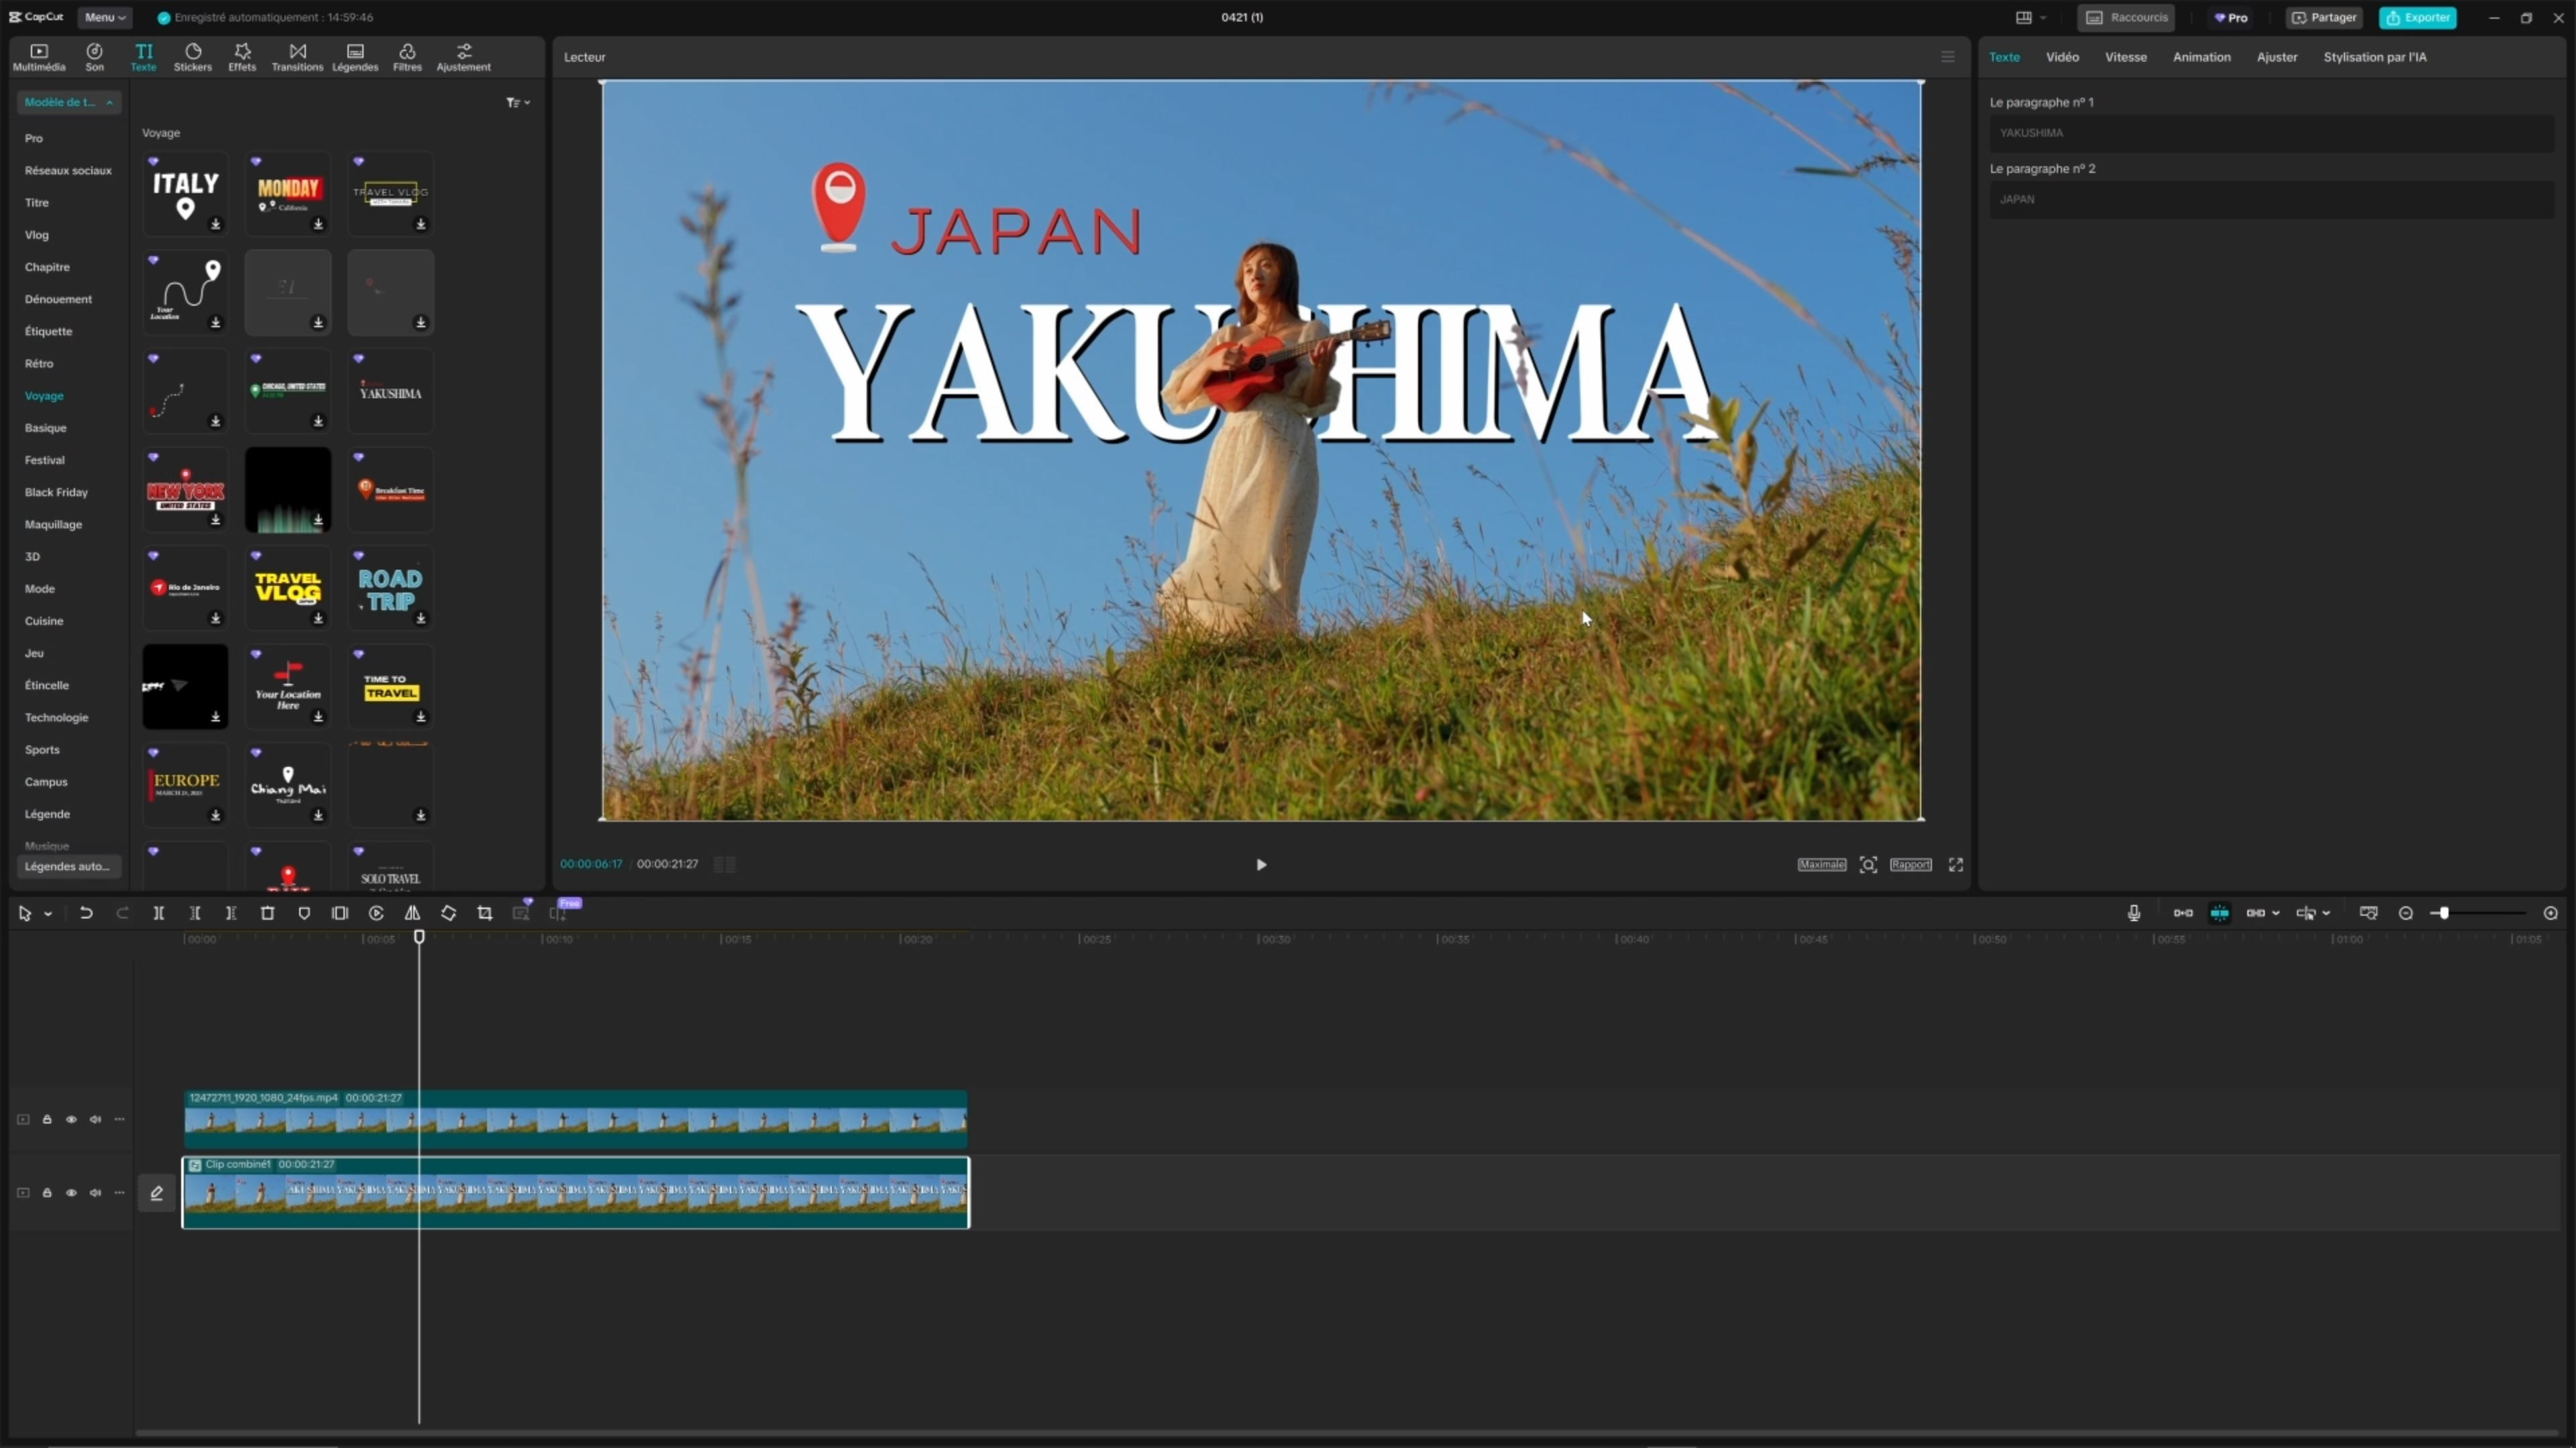Image resolution: width=2576 pixels, height=1448 pixels.
Task: Click the split clip tool icon
Action: tap(159, 913)
